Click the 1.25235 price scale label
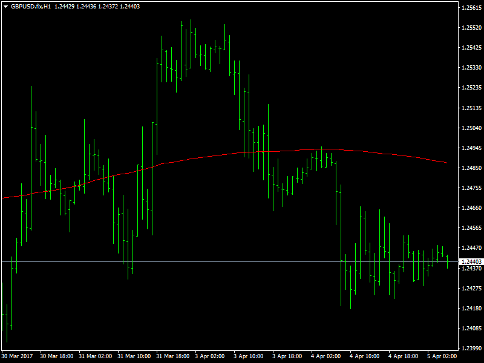Image resolution: width=484 pixels, height=363 pixels. (472, 88)
